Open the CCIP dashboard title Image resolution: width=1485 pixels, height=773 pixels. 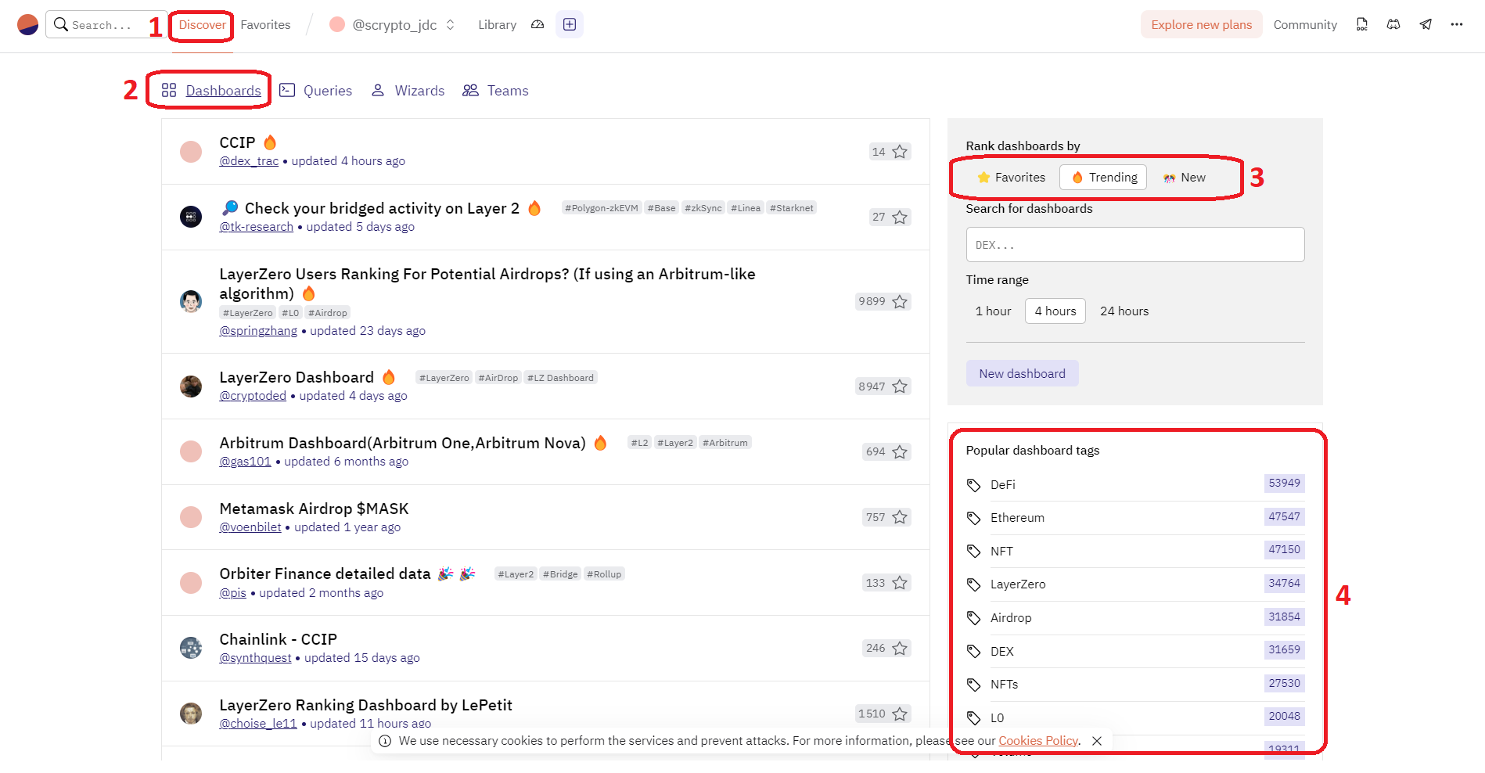(237, 142)
